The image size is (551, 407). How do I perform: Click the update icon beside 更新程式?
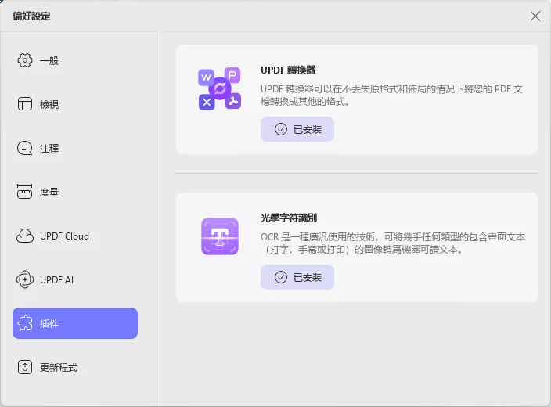(25, 367)
